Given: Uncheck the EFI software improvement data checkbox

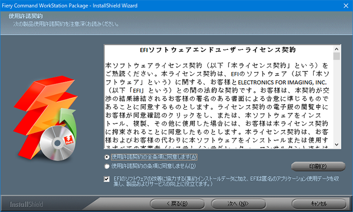Looking at the screenshot, I should coord(107,179).
